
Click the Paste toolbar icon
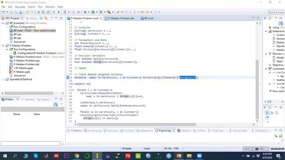(48, 12)
